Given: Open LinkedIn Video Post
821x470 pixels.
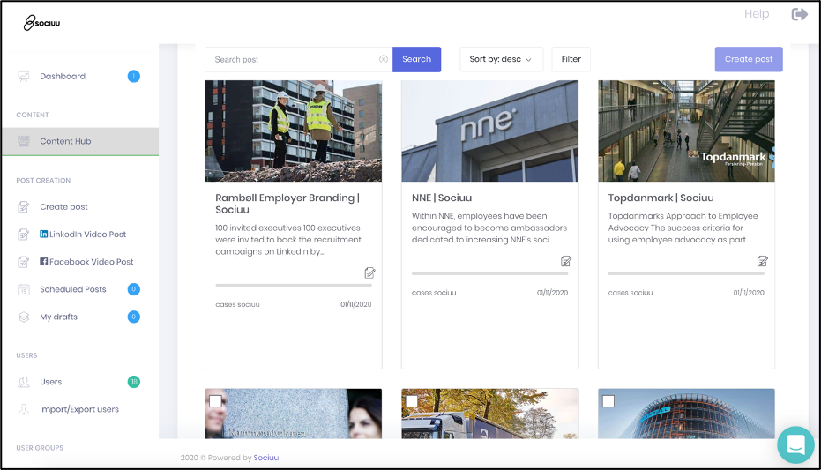Looking at the screenshot, I should point(87,235).
